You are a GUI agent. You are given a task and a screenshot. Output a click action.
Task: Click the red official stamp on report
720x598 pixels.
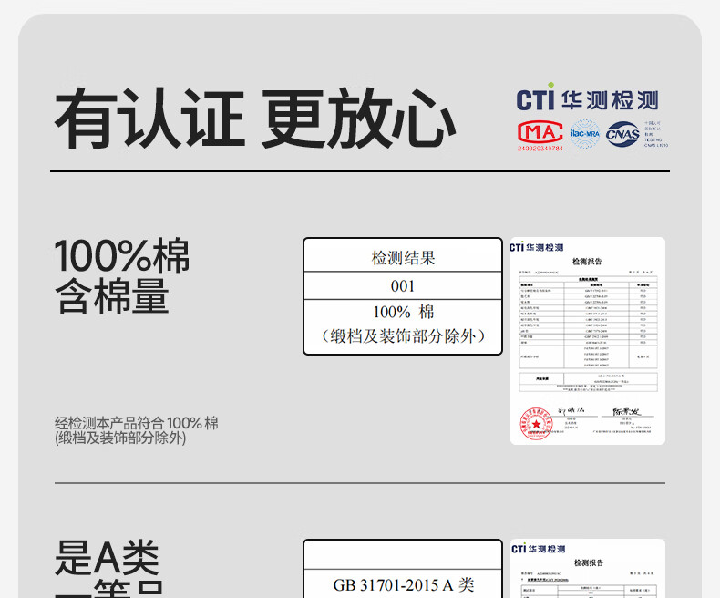tap(537, 423)
